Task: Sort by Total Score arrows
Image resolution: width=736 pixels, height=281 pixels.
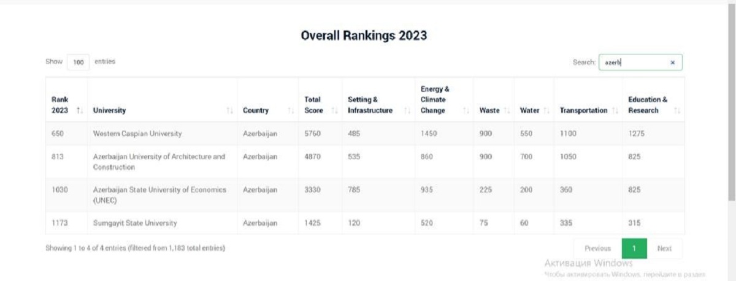Action: 334,111
